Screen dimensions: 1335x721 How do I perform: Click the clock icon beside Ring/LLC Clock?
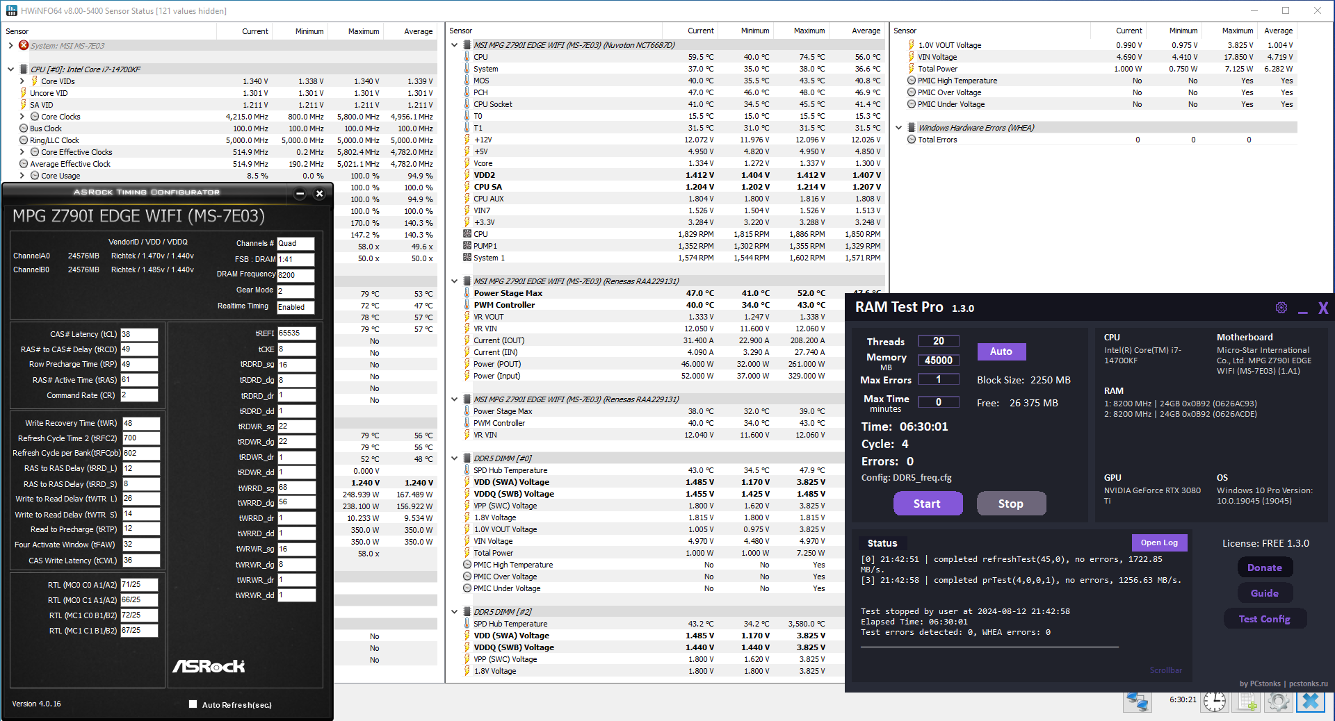pos(24,140)
